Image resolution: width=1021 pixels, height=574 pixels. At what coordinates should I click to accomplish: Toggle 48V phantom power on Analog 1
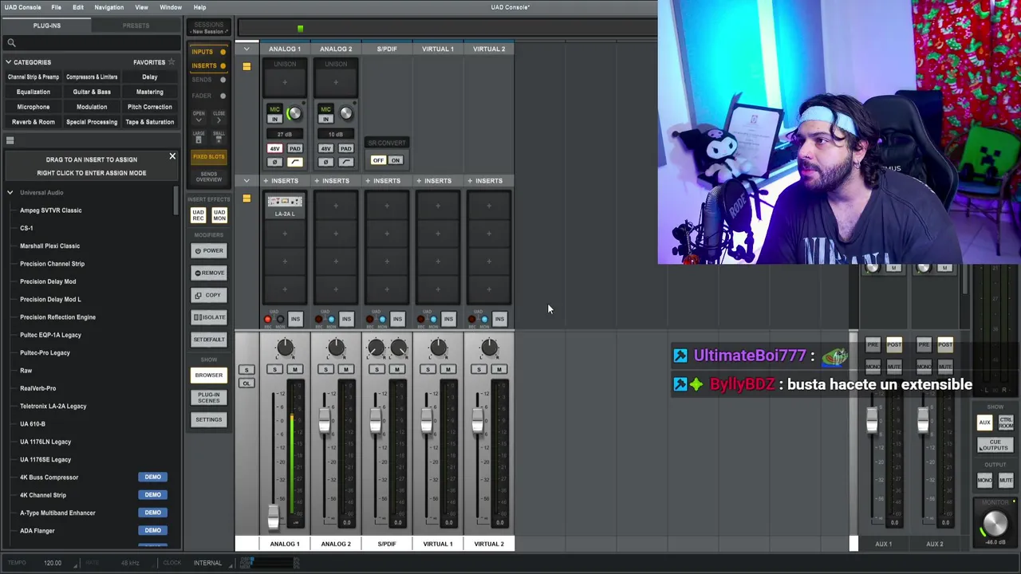(x=274, y=149)
